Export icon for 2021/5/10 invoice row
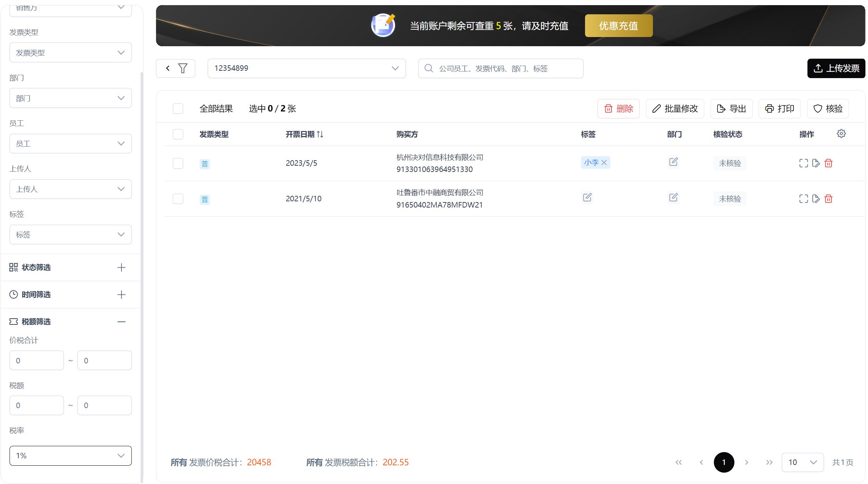This screenshot has height=484, width=868. (816, 199)
